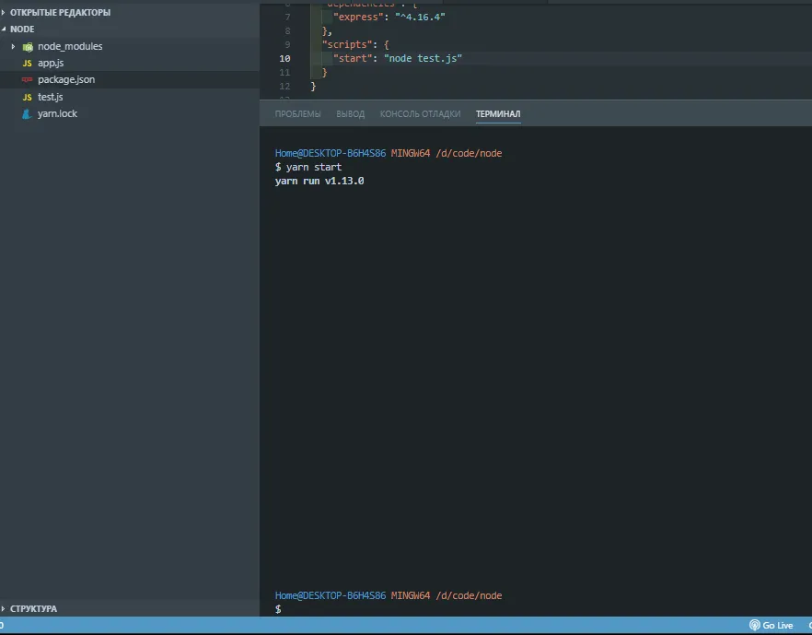Open the КОНСОЛЬ ОТЛАДКИ tab
The height and width of the screenshot is (635, 812).
pos(420,113)
